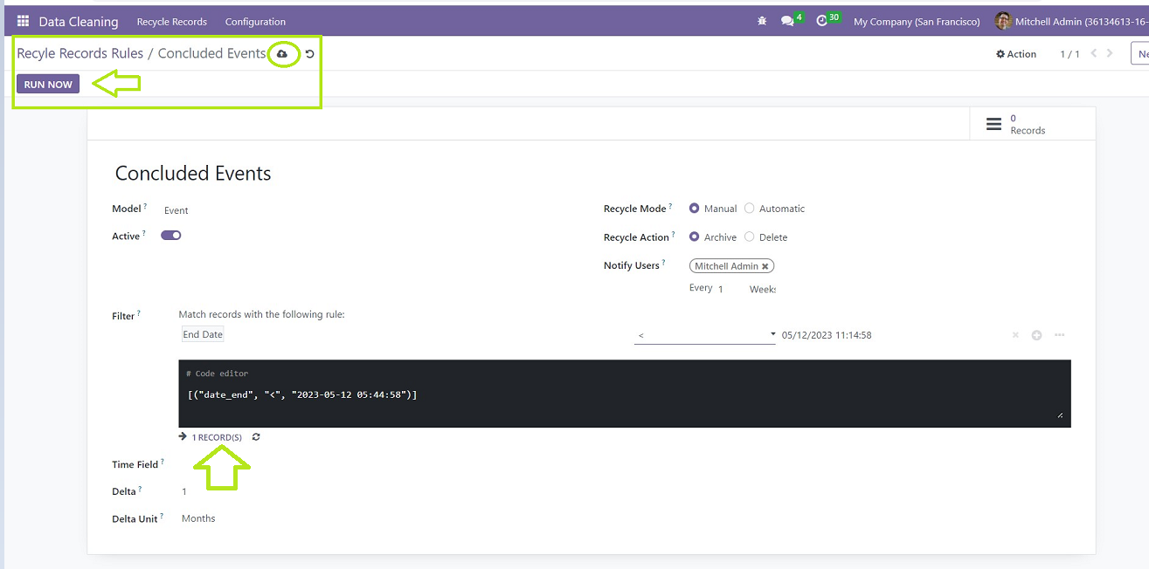Go back to Recyle Records Rules breadcrumb
This screenshot has width=1149, height=569.
tap(80, 54)
